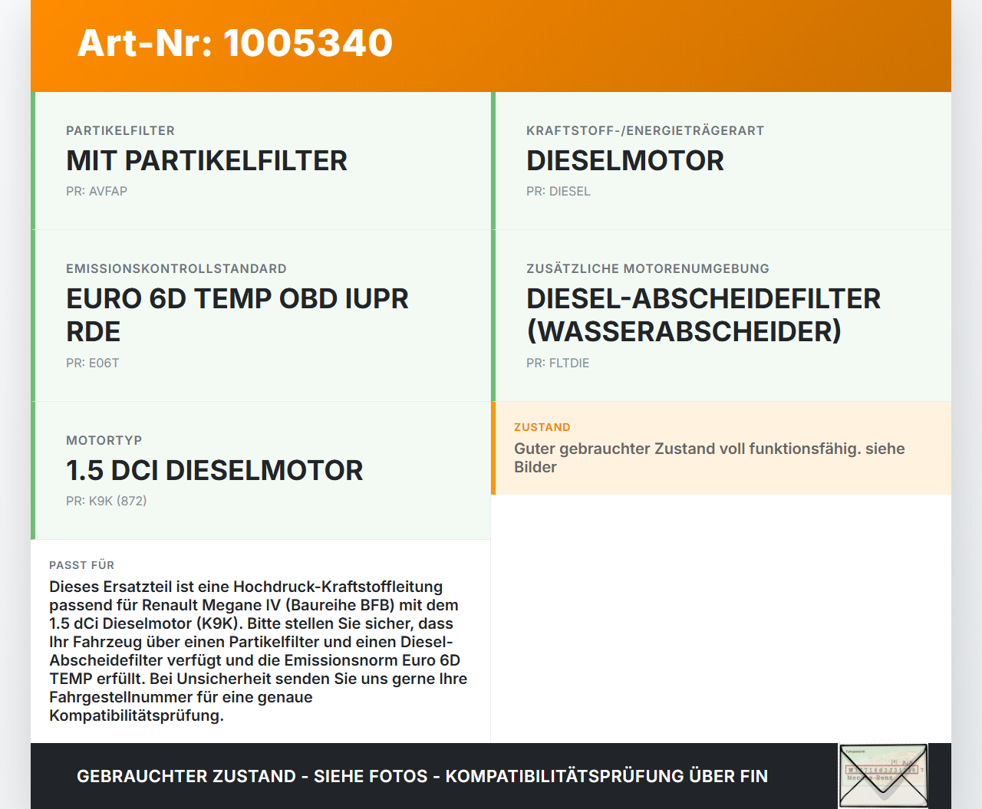
Task: Click the PR: DIESEL code
Action: click(x=559, y=191)
